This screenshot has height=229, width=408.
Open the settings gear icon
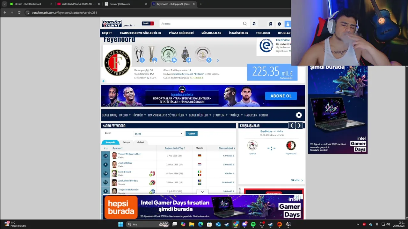[299, 115]
